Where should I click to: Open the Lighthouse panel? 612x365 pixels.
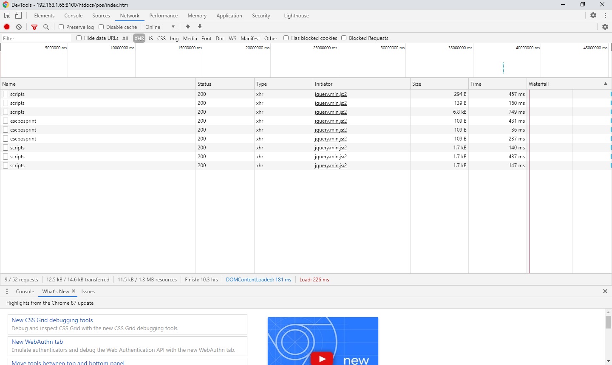(x=296, y=15)
